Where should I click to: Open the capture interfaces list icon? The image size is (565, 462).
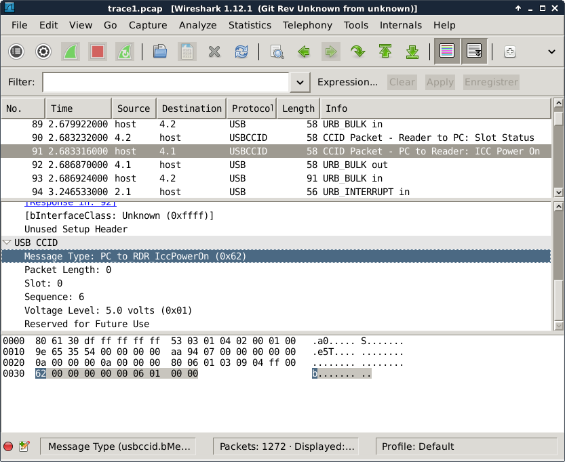click(x=16, y=51)
